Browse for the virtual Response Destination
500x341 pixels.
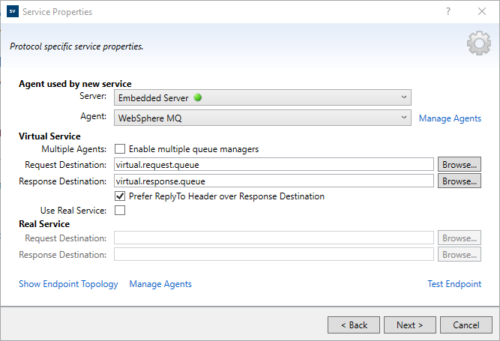(460, 181)
